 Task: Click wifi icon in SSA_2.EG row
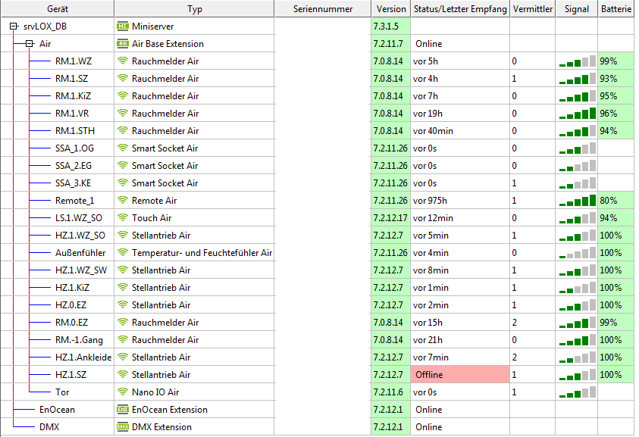(x=123, y=166)
